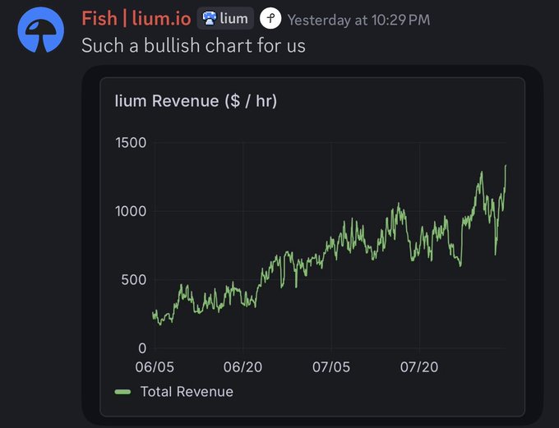
Task: Select the lium server tag badge
Action: (x=225, y=18)
